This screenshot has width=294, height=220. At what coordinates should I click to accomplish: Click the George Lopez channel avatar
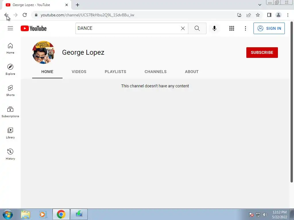[x=44, y=52]
